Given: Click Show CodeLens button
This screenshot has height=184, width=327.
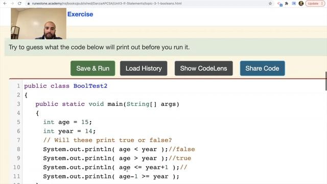Looking at the screenshot, I should point(203,68).
